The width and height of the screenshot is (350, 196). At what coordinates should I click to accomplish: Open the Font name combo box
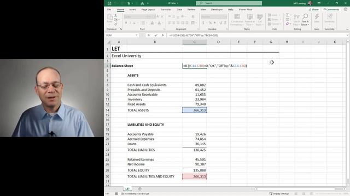pyautogui.click(x=136, y=17)
